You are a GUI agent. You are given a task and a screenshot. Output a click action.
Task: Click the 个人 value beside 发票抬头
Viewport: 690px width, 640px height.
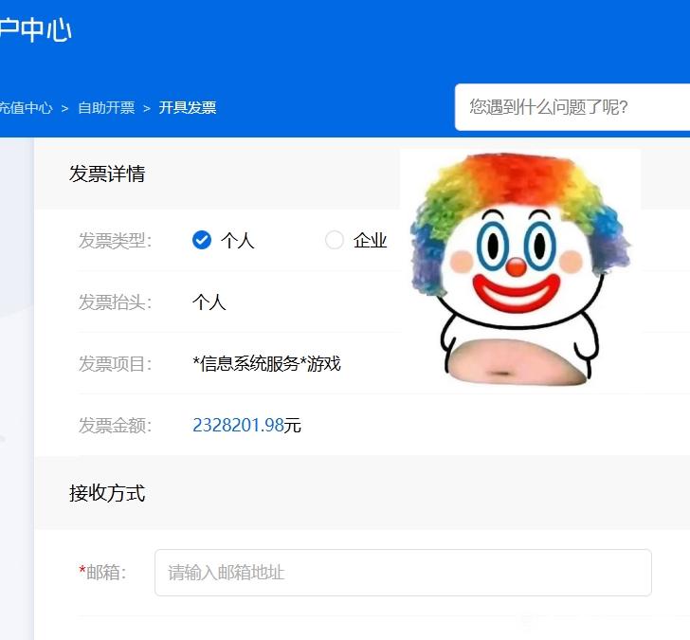pos(209,302)
